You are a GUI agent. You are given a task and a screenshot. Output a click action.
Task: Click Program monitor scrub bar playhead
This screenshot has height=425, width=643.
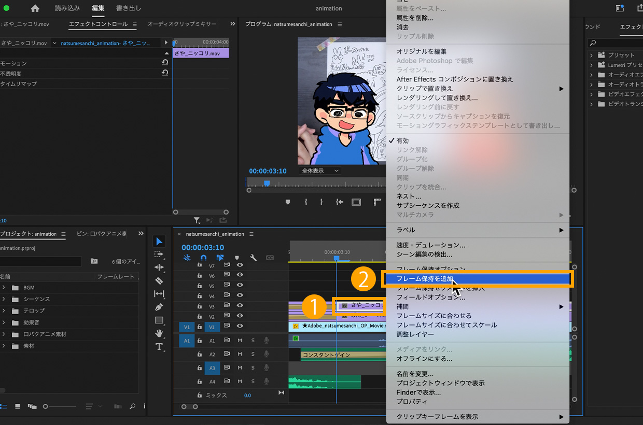[267, 182]
